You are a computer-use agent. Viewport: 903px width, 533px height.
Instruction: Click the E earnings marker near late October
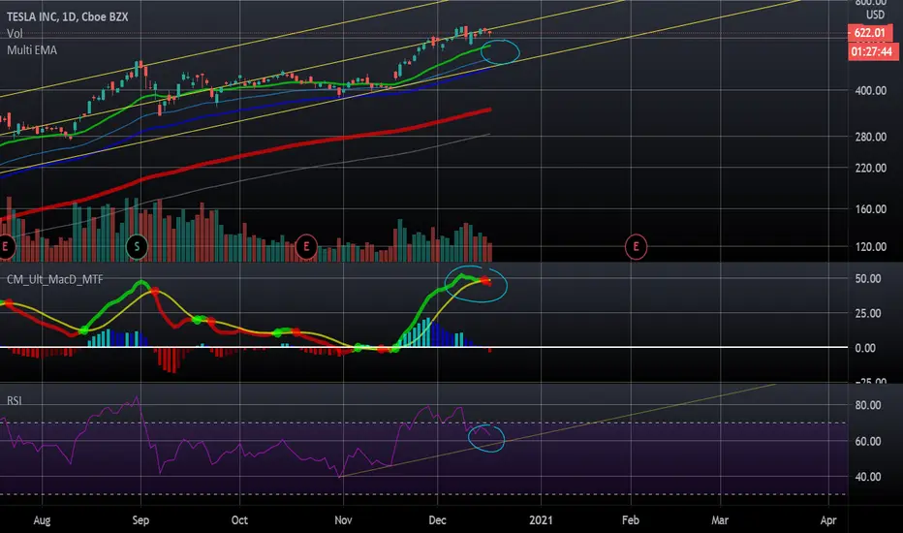click(x=306, y=247)
